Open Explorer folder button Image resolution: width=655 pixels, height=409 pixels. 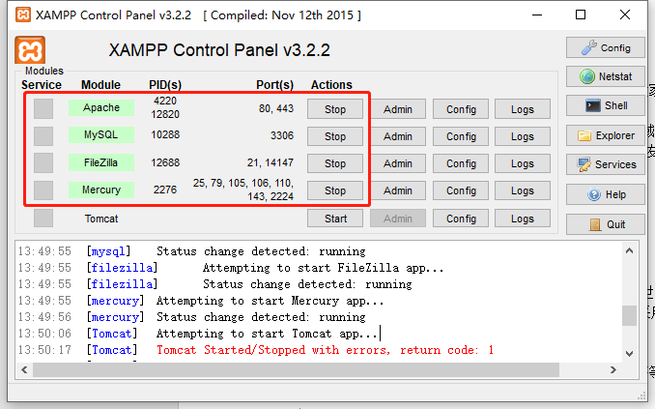[606, 135]
